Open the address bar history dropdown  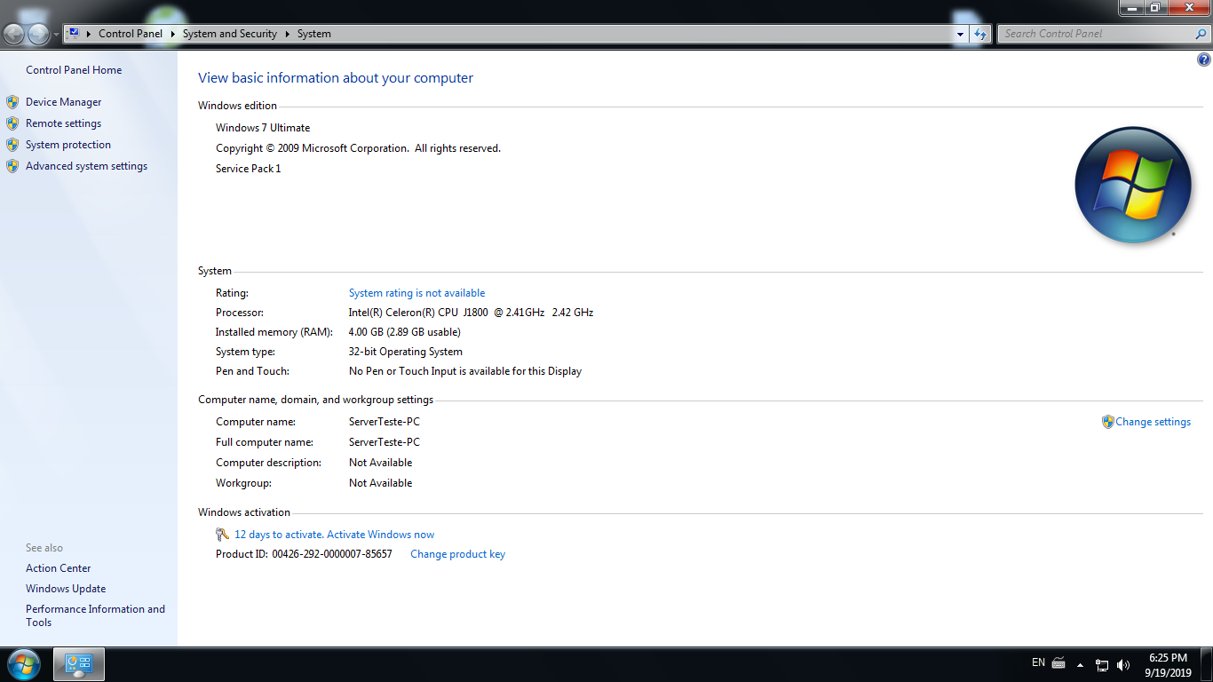tap(961, 34)
